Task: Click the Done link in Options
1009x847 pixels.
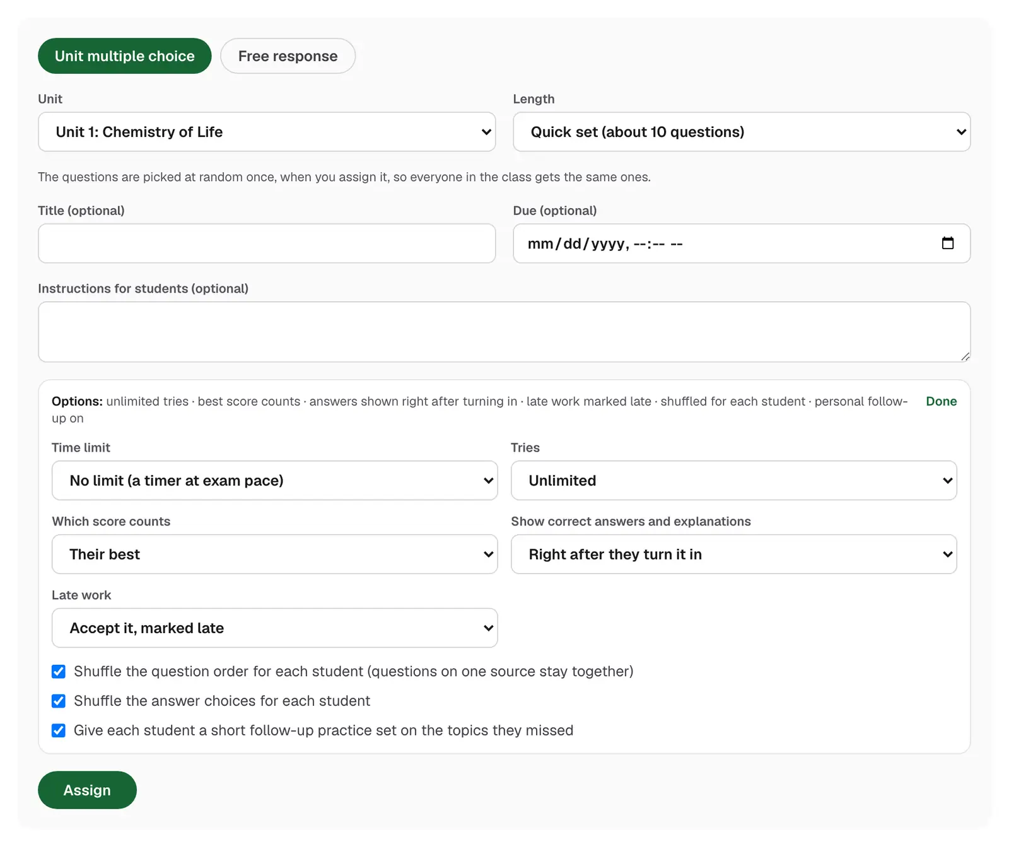Action: [x=941, y=401]
